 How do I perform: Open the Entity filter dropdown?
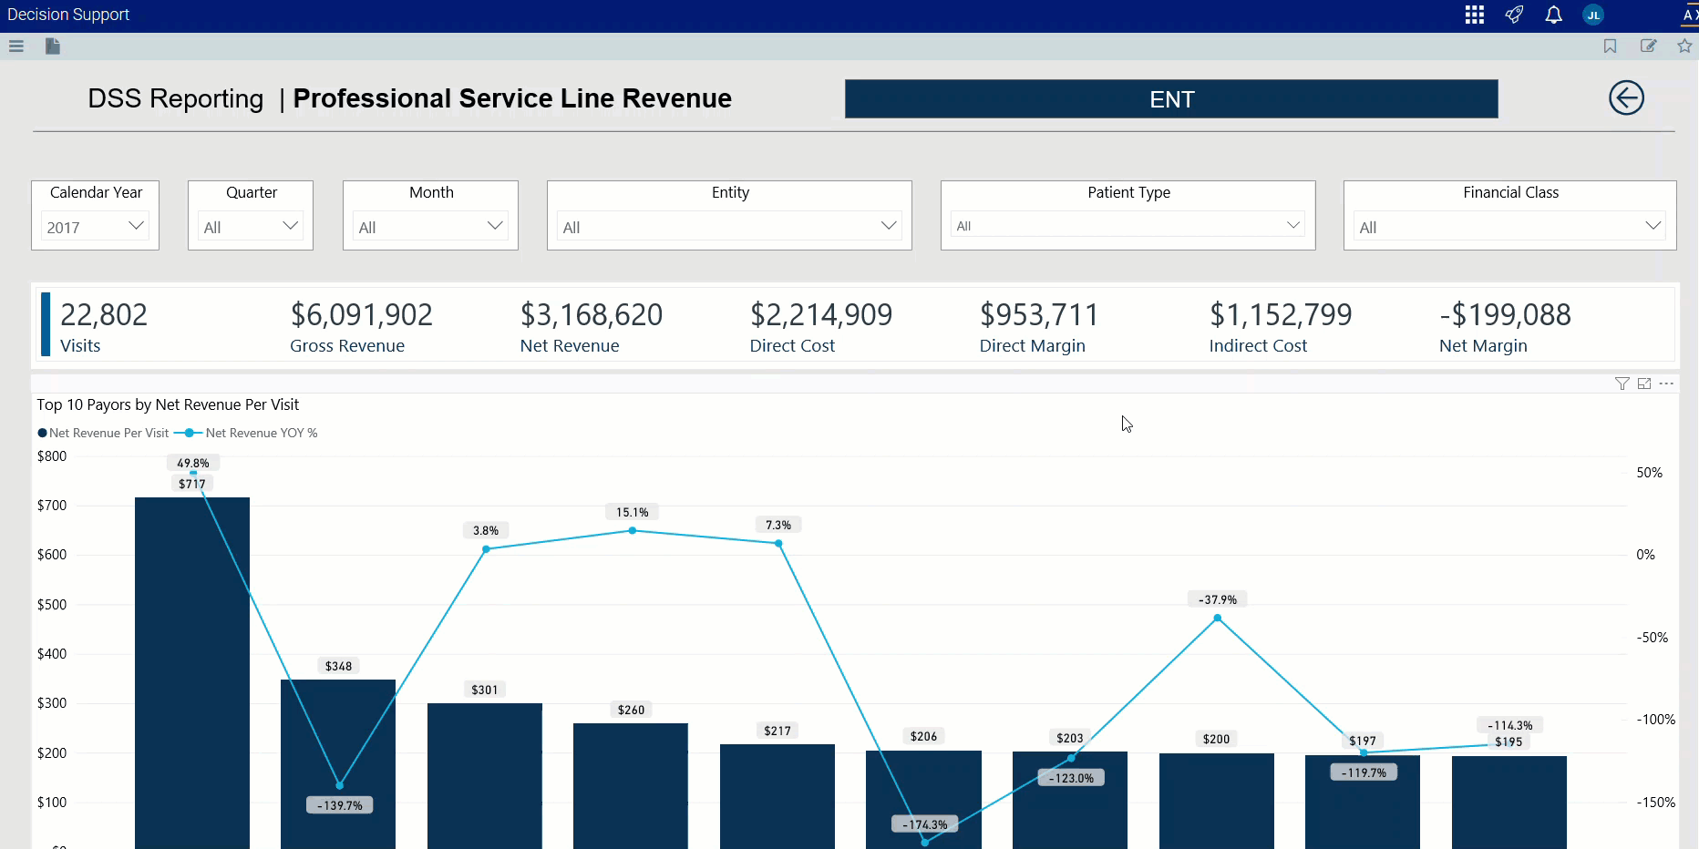click(729, 226)
